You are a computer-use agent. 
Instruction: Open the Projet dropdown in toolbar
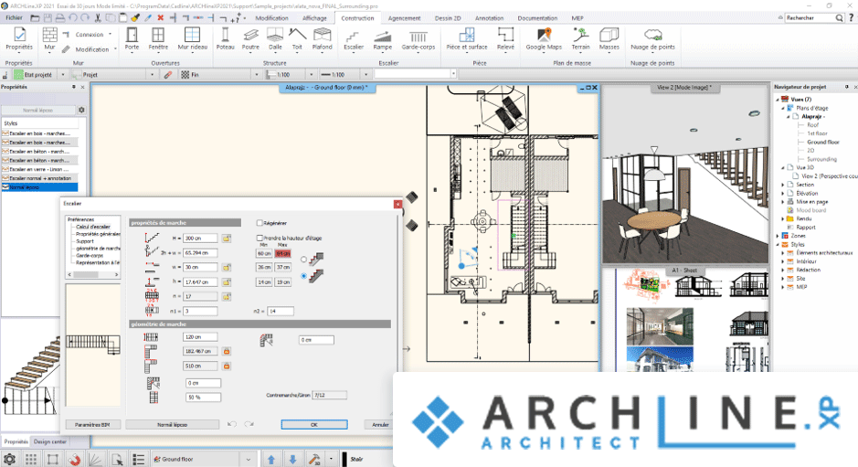152,74
